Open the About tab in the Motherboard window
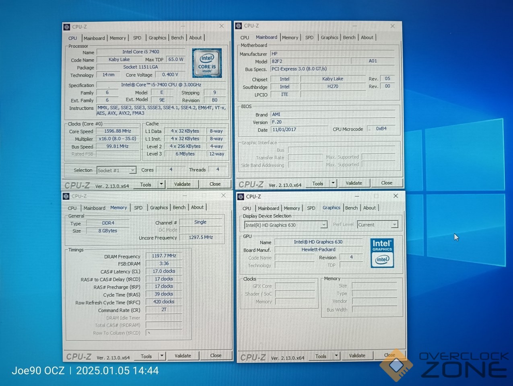Screen dimensions: 513x386 [x=367, y=37]
